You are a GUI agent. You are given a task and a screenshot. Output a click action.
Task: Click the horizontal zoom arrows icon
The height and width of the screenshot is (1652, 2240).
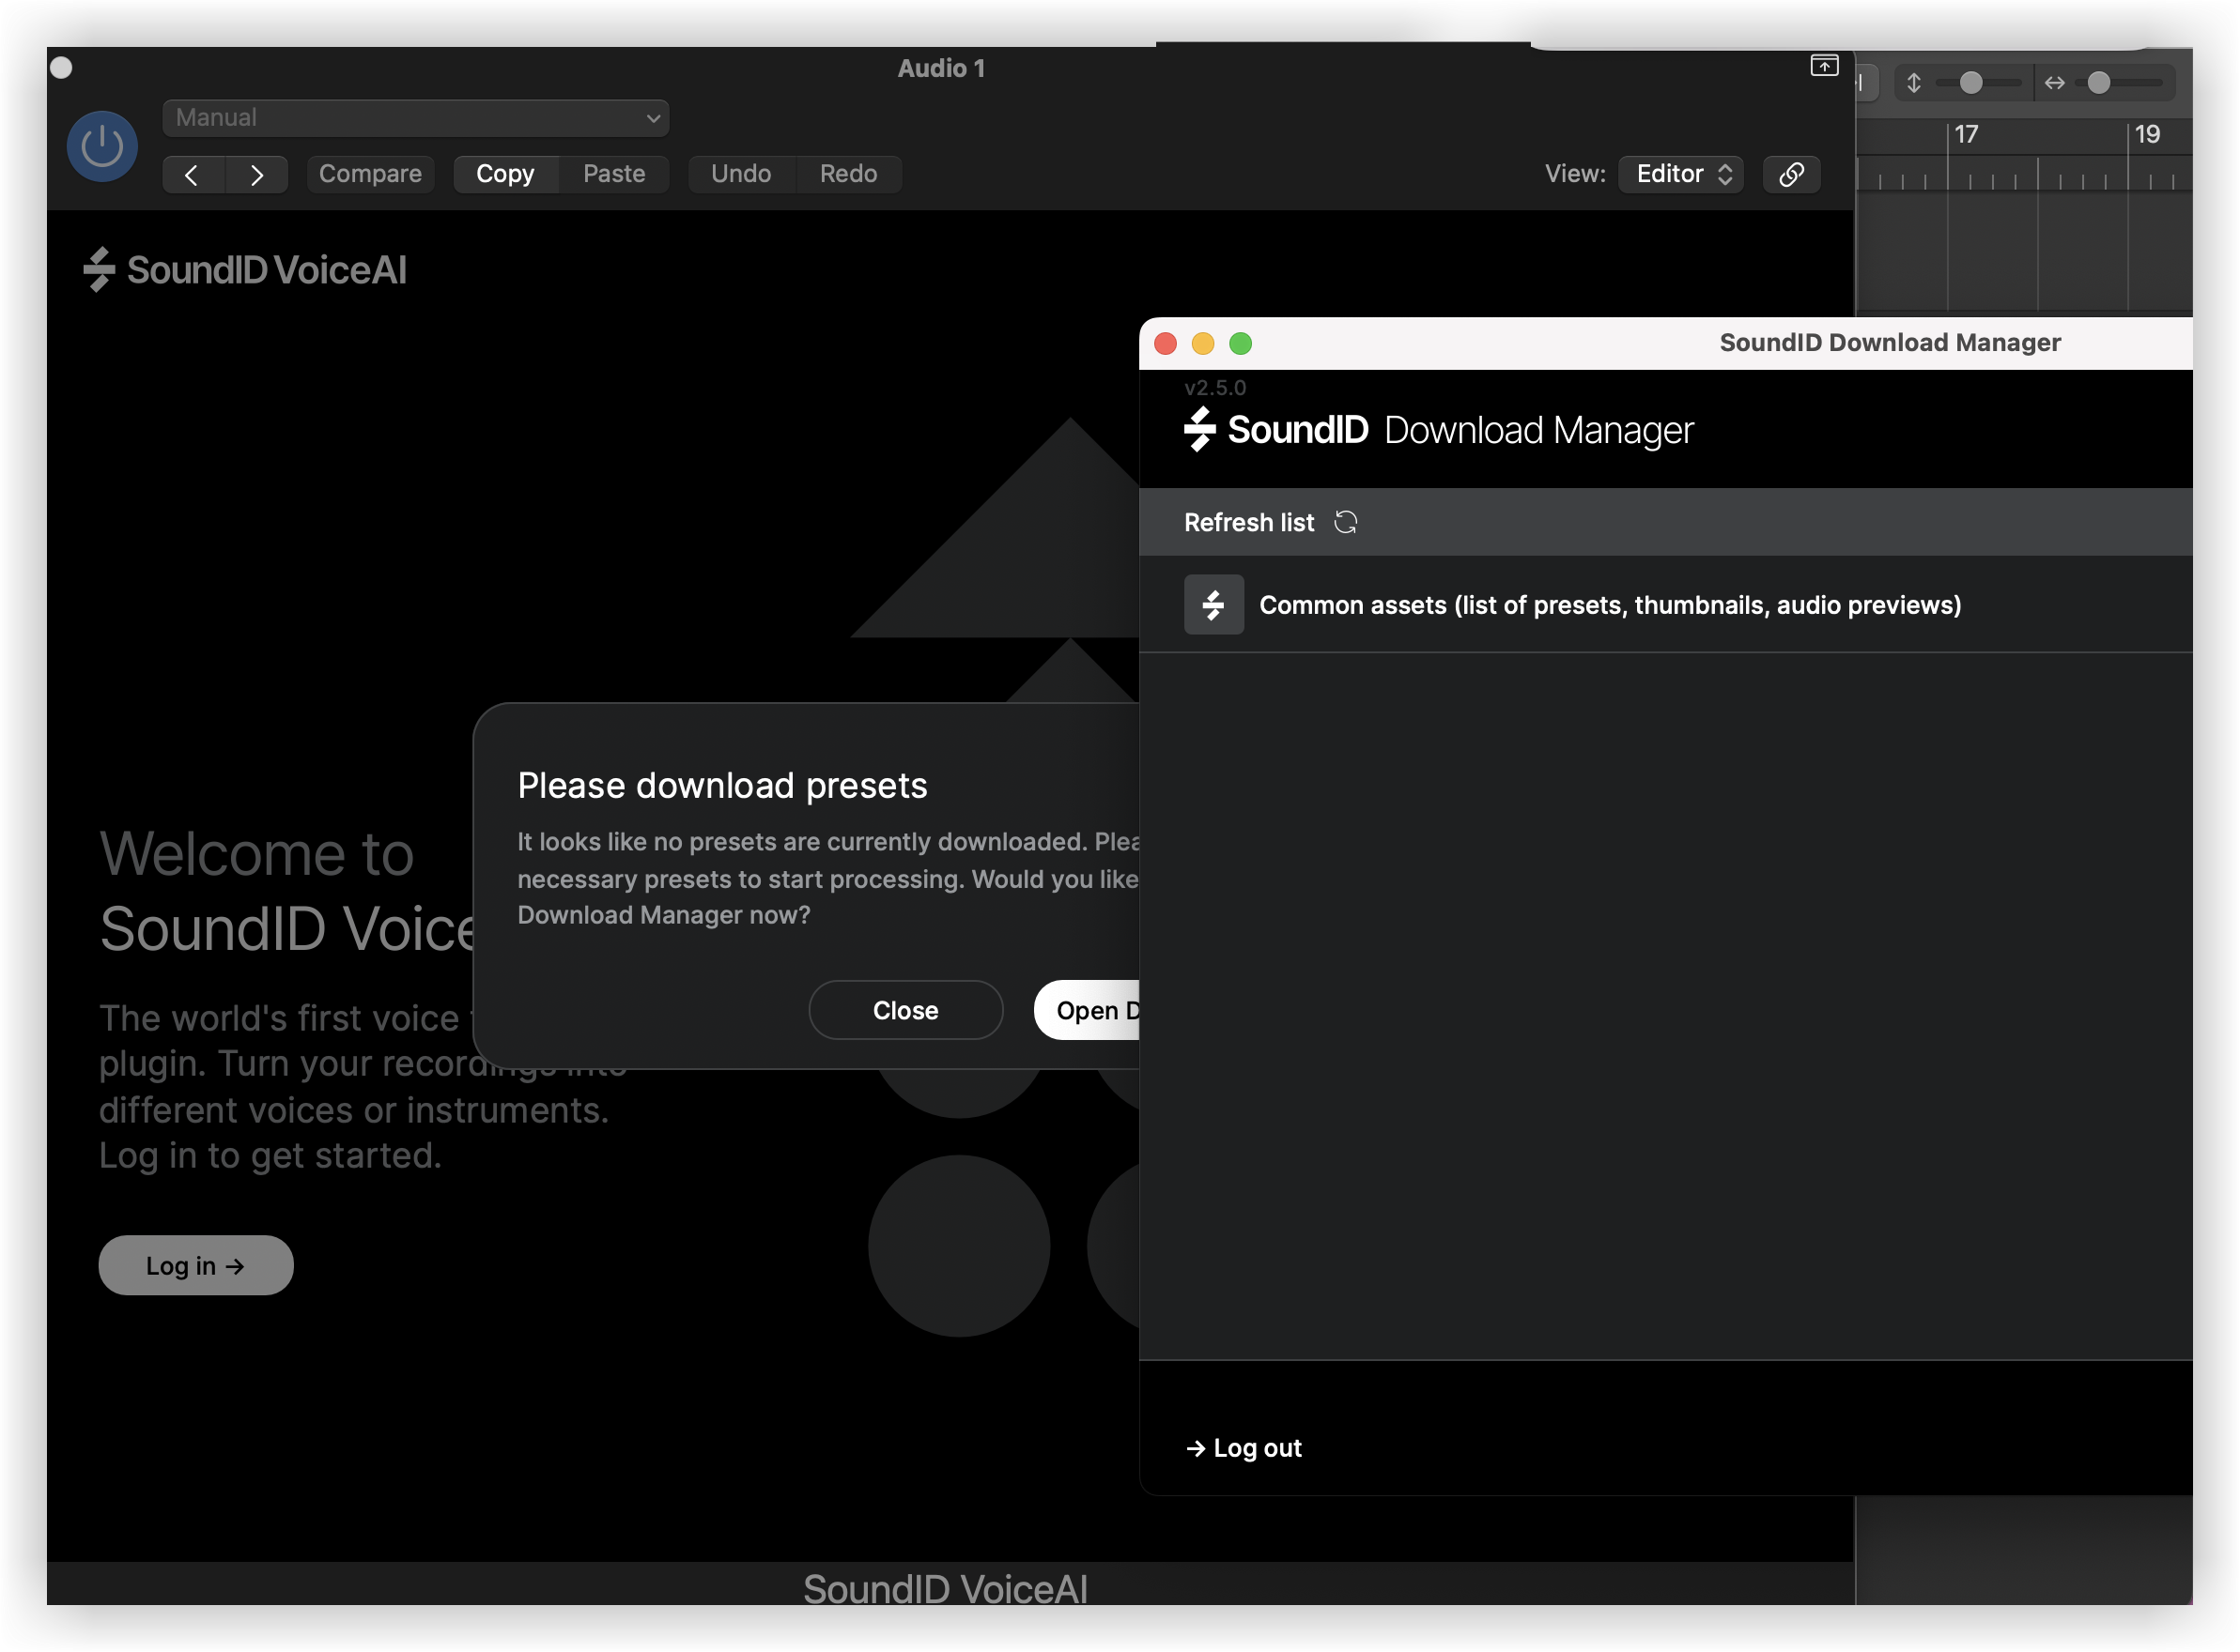2054,83
